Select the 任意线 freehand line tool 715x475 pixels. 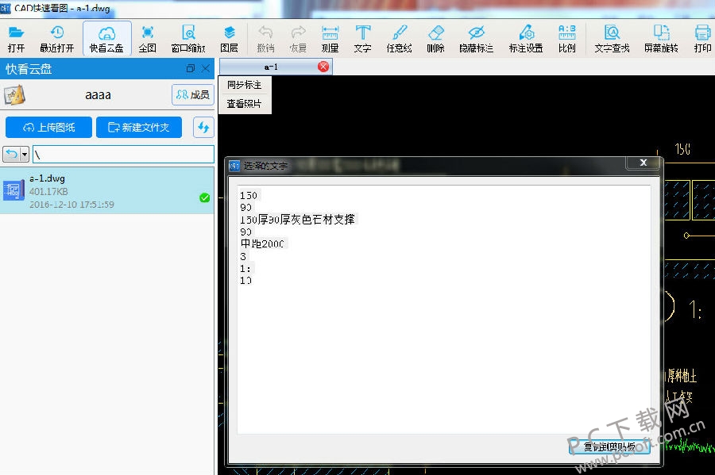pyautogui.click(x=399, y=39)
